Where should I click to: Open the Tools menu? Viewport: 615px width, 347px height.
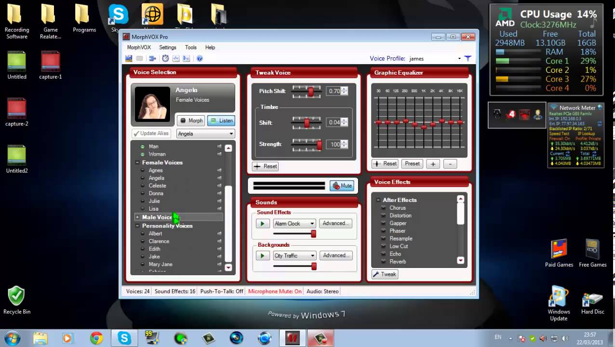pos(191,47)
